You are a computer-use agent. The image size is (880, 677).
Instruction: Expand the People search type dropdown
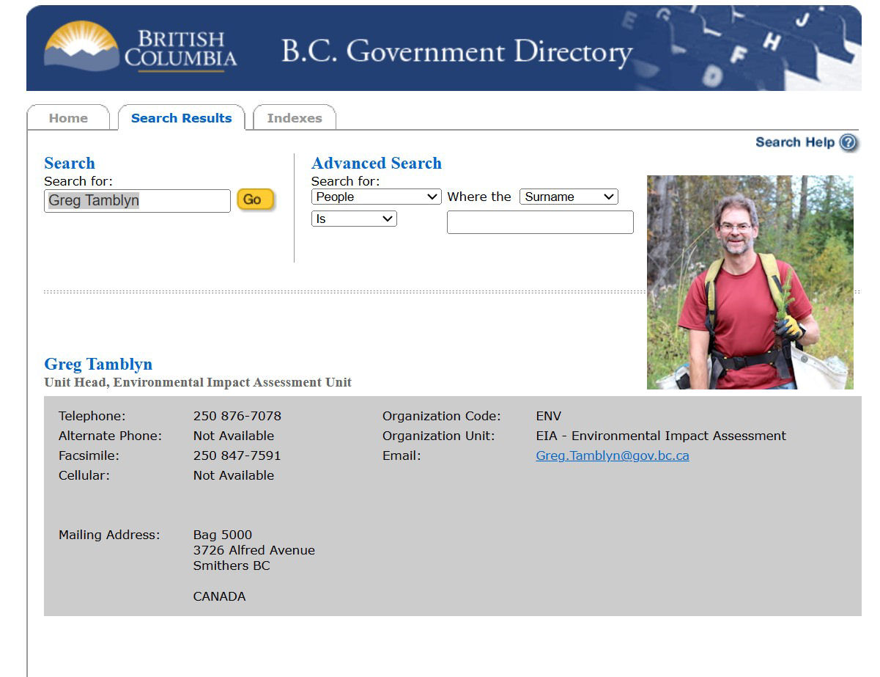click(x=376, y=197)
